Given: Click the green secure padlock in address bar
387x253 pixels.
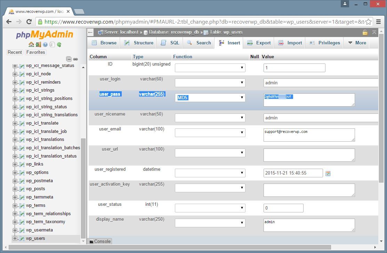Looking at the screenshot, I should 40,22.
